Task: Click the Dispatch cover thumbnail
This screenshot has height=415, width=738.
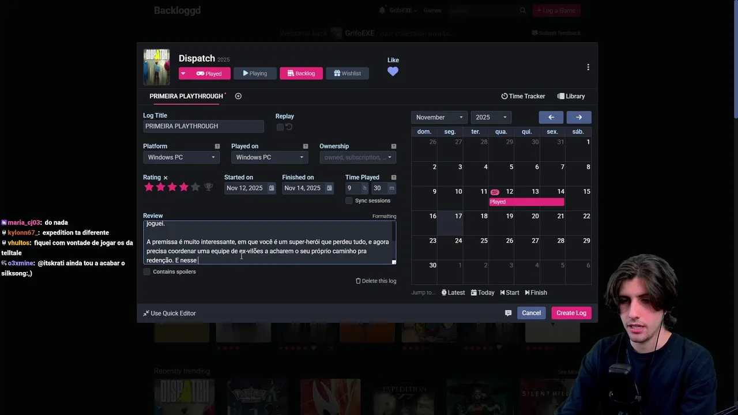Action: [x=156, y=67]
